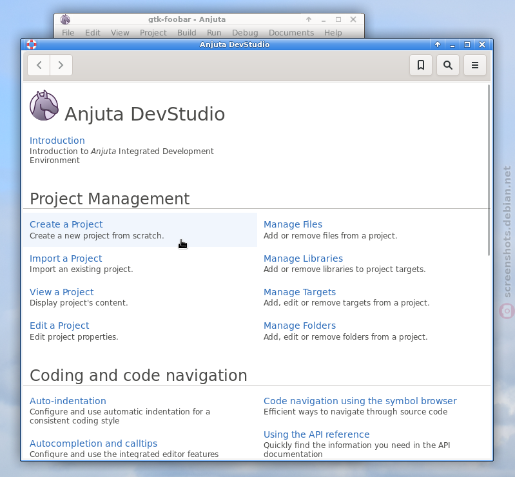Click 'Add or remove libraries to project targets.'
The image size is (515, 477).
tap(345, 269)
